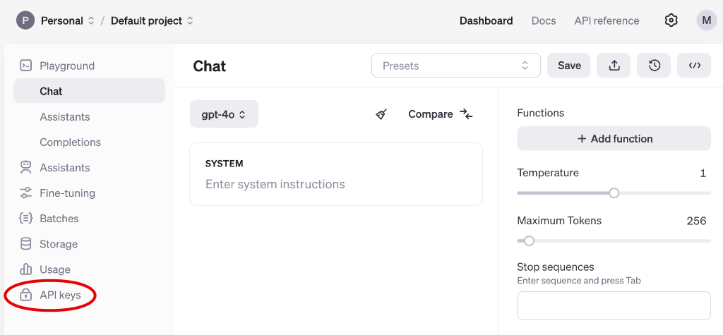Click the Fine-tuning sliders icon

pos(26,193)
